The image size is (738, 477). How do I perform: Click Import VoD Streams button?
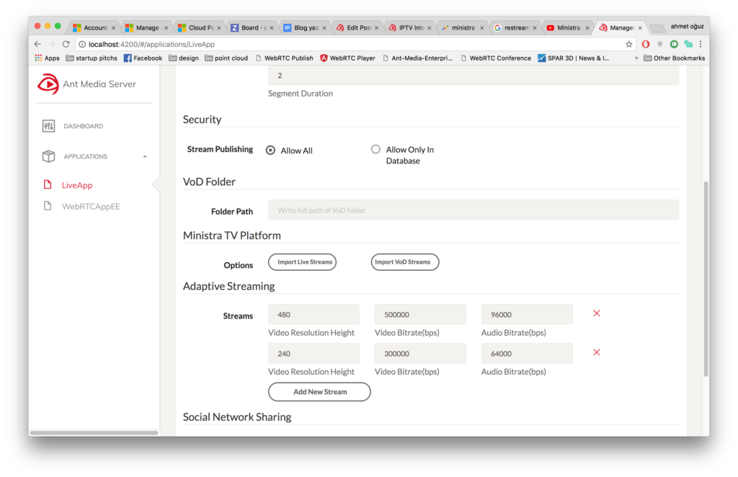(405, 262)
